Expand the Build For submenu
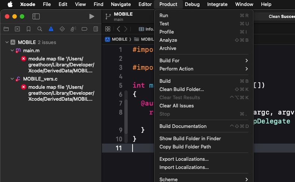The image size is (295, 182). (204, 60)
